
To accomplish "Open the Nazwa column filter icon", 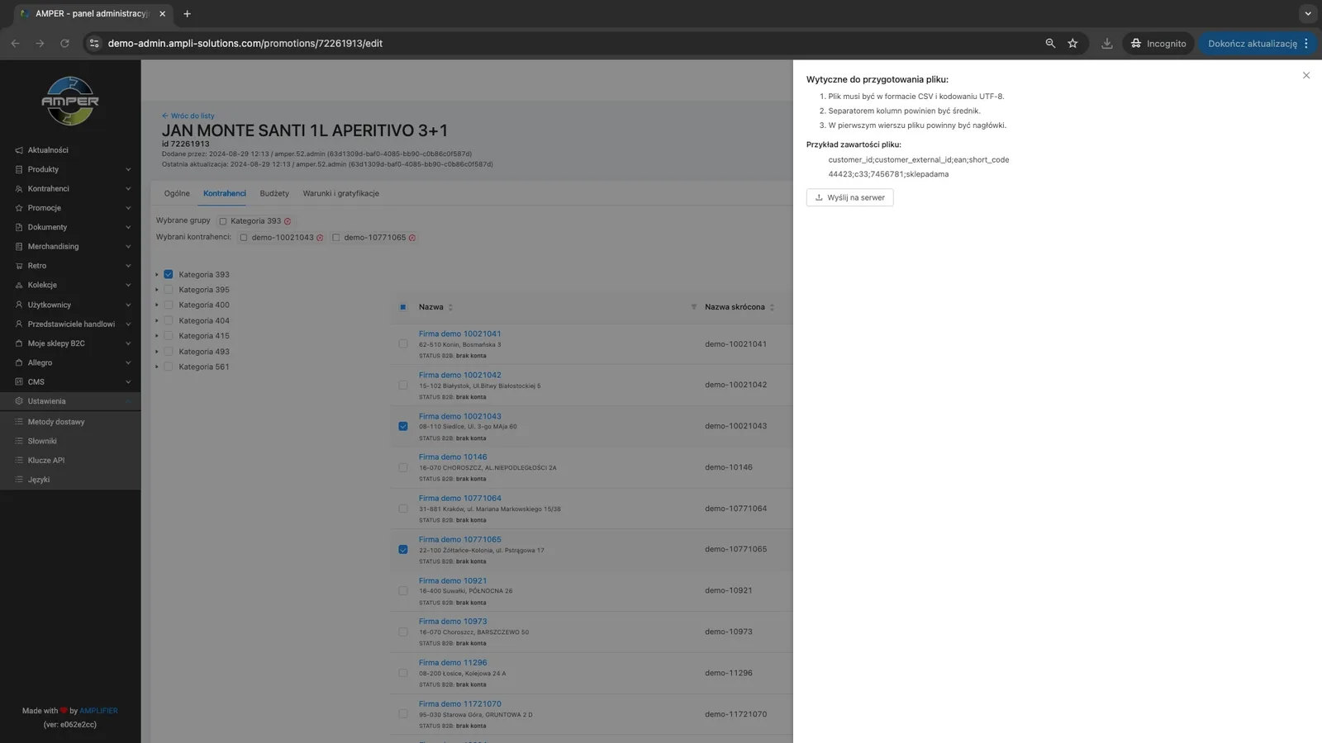I will point(693,307).
